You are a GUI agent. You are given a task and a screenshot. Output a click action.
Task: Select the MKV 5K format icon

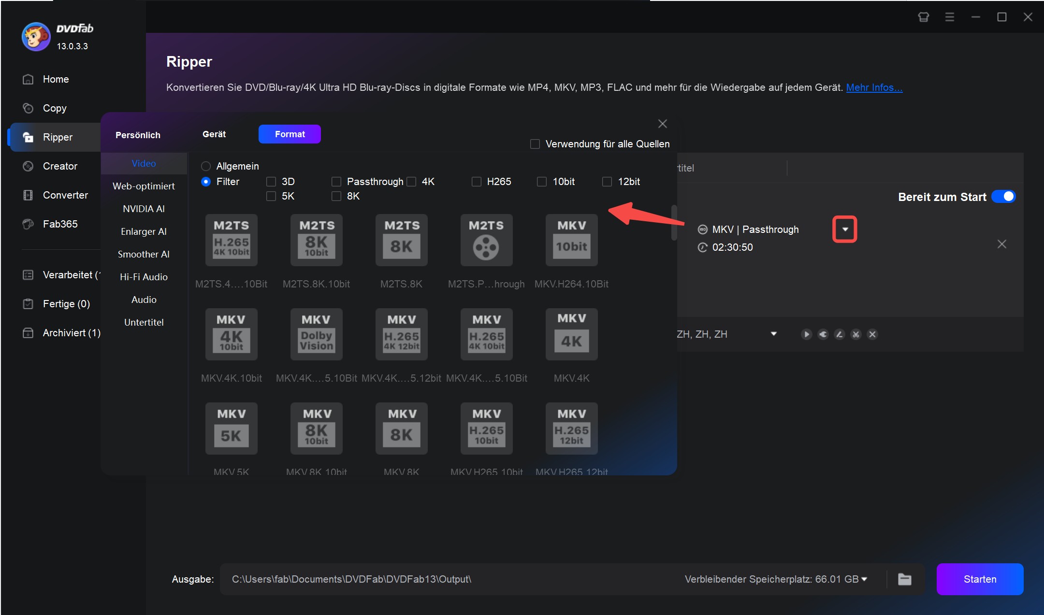[x=231, y=429]
